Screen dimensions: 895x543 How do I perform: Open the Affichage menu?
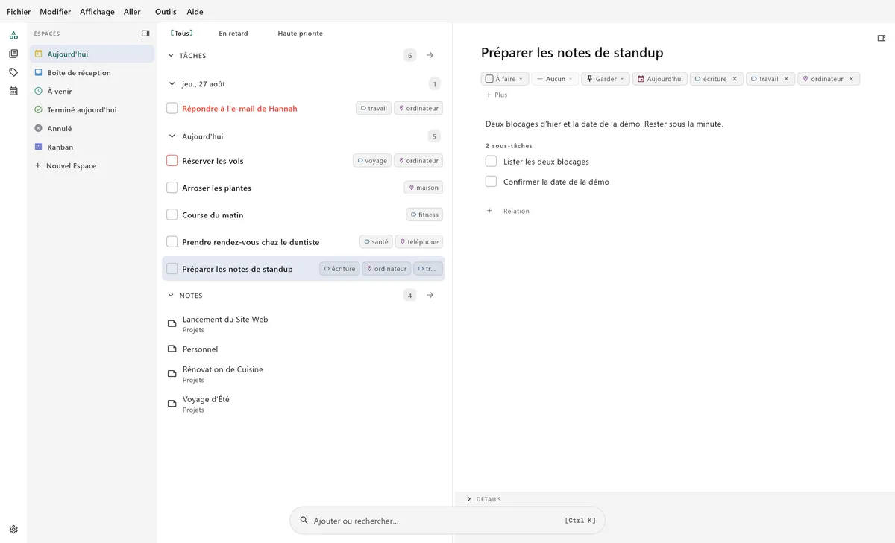pyautogui.click(x=98, y=12)
